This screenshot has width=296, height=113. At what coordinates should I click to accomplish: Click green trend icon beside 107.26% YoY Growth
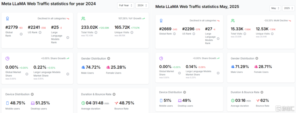pyautogui.click(x=143, y=19)
